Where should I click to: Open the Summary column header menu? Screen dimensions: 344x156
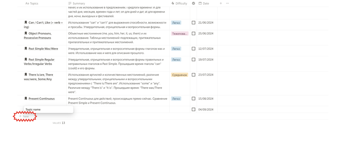pos(76,3)
